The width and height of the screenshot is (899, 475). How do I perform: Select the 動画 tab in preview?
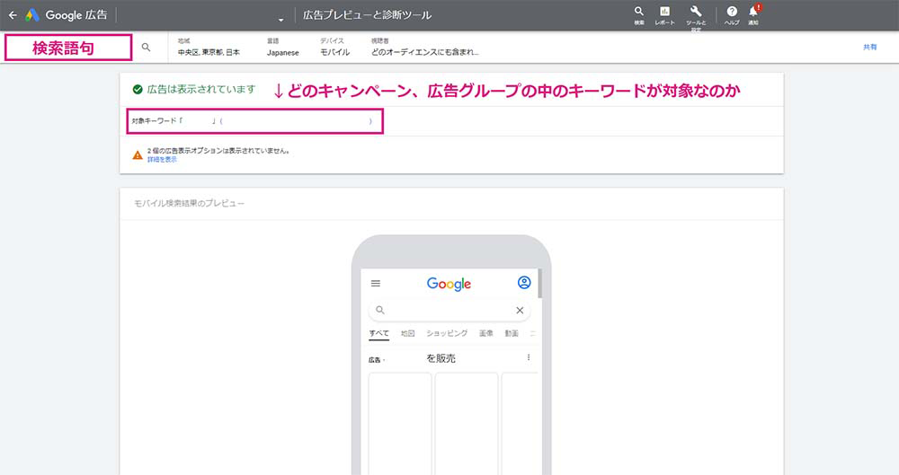512,333
